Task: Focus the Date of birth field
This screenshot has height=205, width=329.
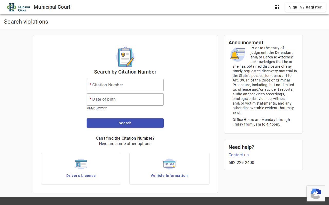Action: tap(125, 99)
